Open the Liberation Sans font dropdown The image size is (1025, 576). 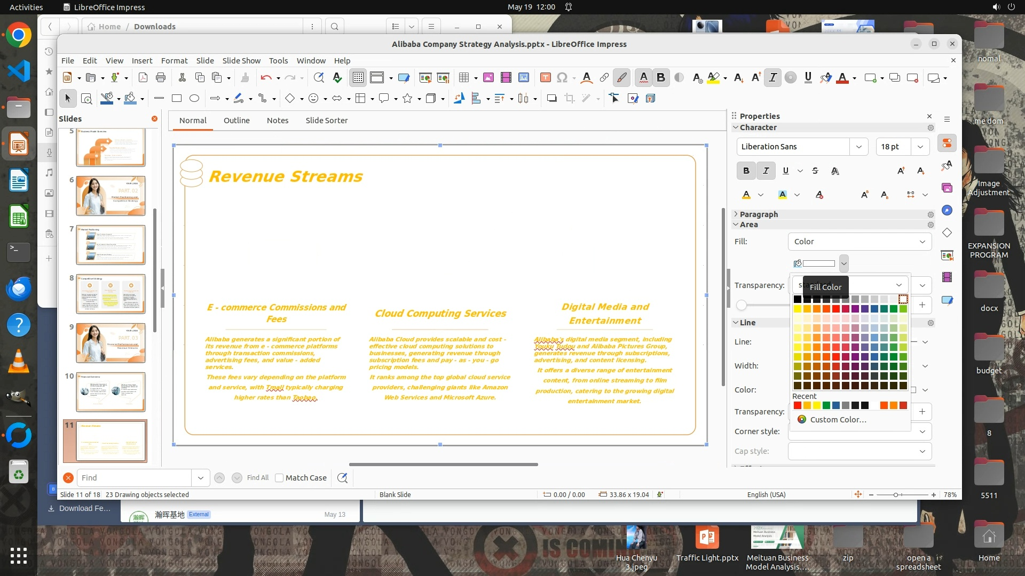pos(858,147)
